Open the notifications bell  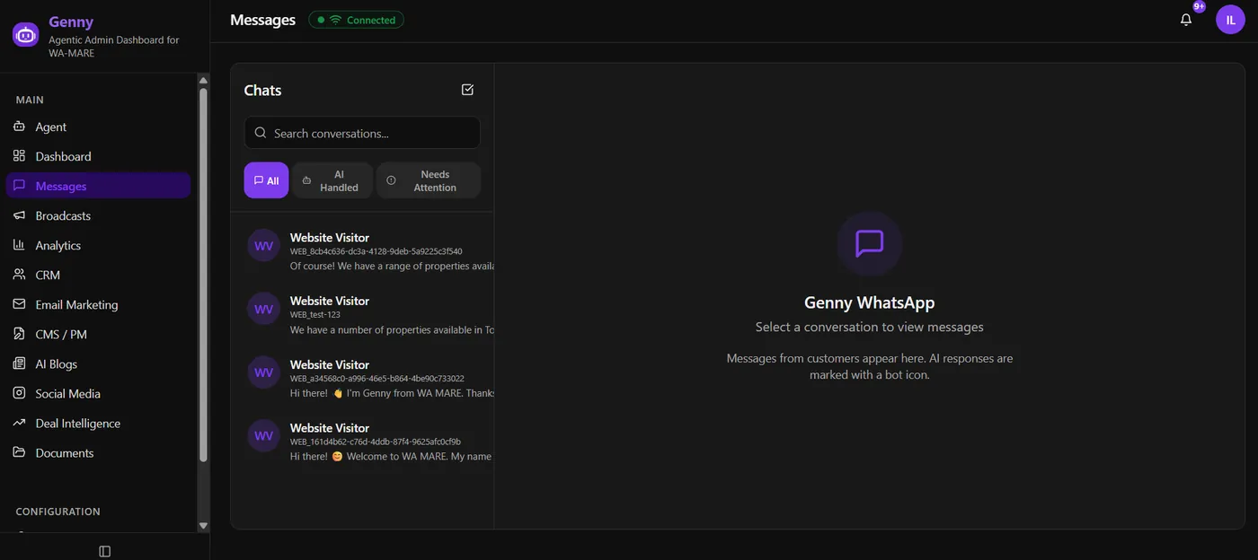coord(1186,20)
